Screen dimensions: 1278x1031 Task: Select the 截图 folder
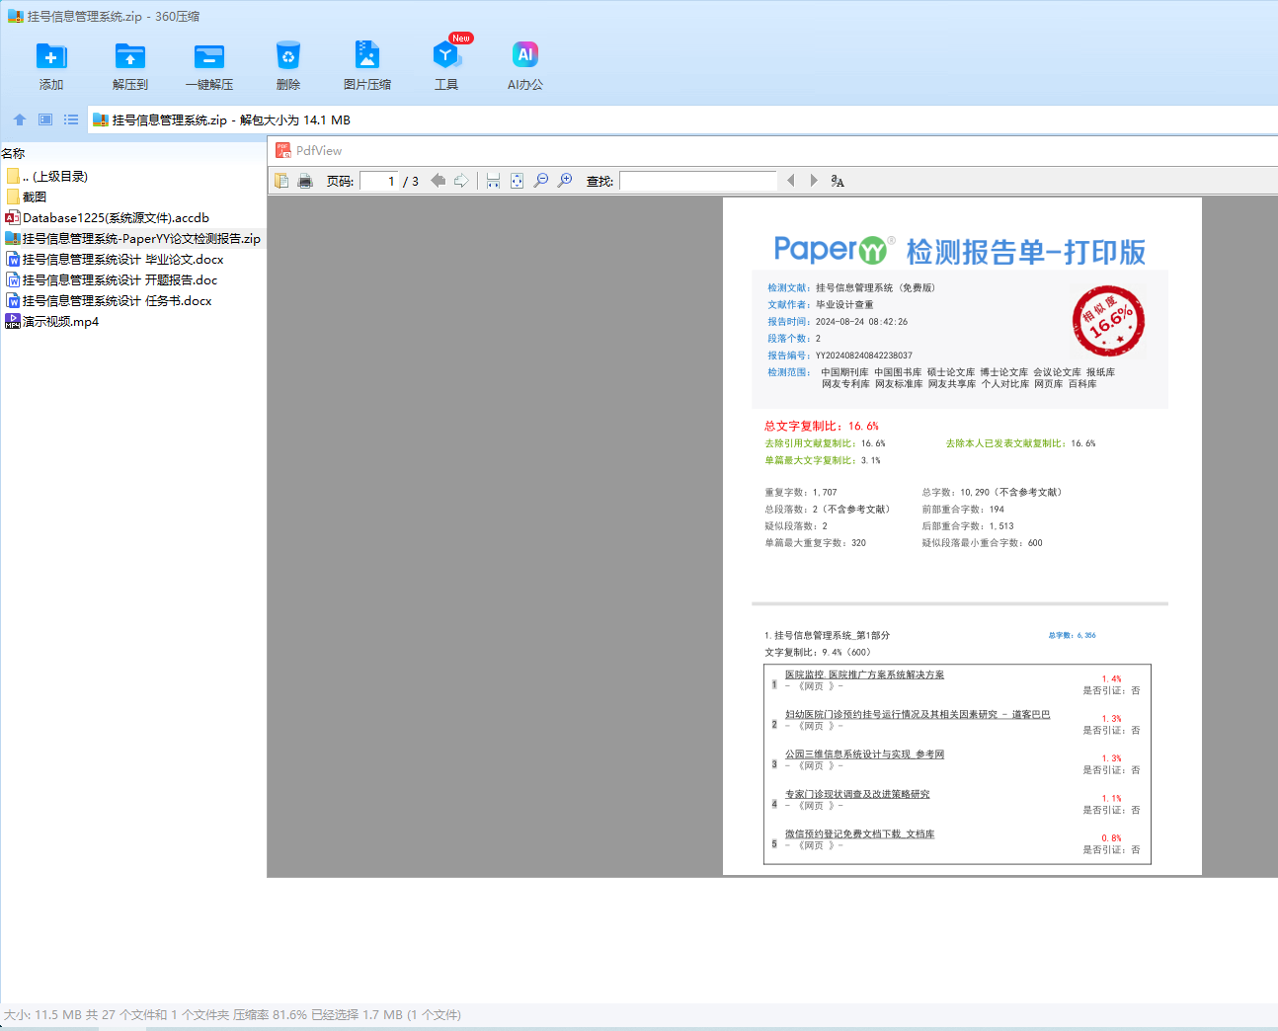click(x=27, y=197)
